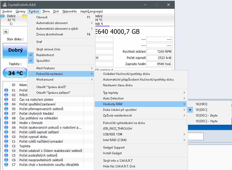Select row 'Počet přemapovaných sektorů'
232x170 pixels.
[48, 109]
